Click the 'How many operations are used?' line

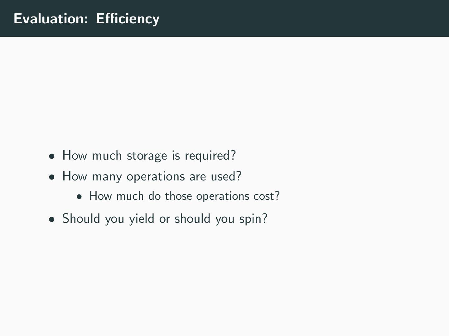[152, 176]
